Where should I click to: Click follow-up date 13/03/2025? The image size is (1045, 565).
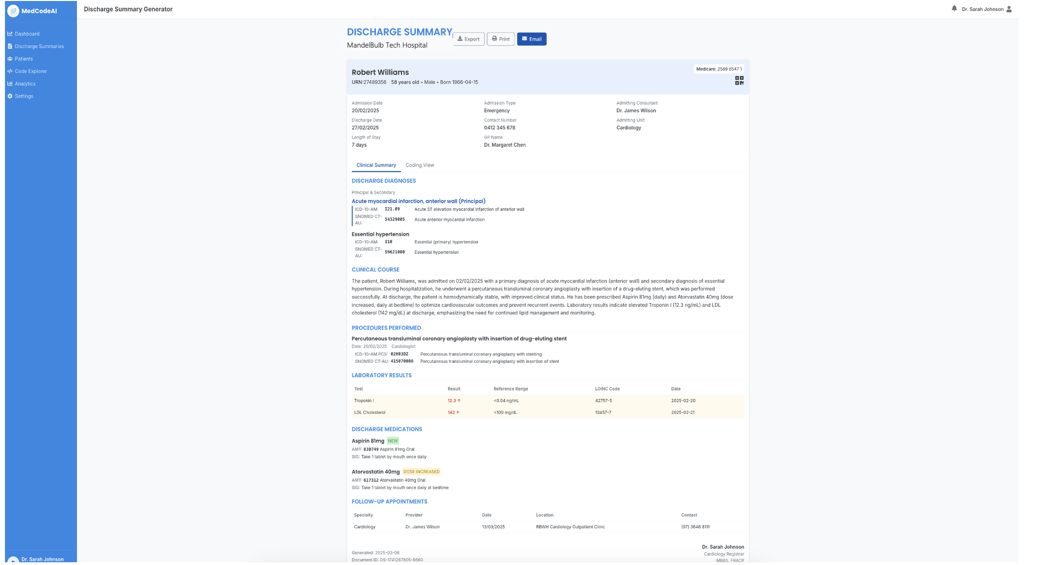(493, 527)
